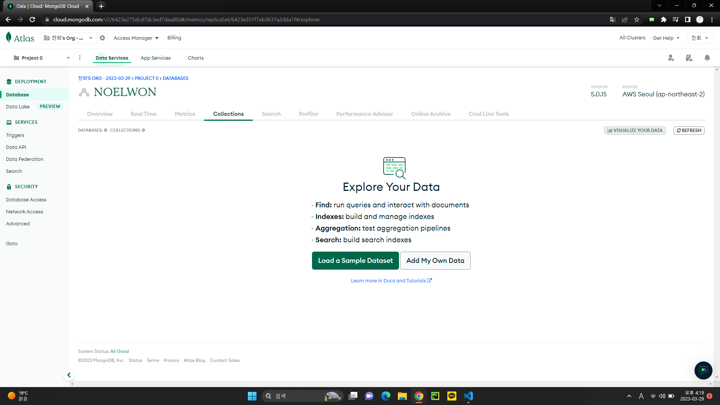
Task: Open Visual Studio Code from taskbar
Action: [468, 396]
